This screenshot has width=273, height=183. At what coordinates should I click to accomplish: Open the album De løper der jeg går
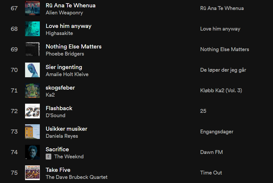[223, 70]
